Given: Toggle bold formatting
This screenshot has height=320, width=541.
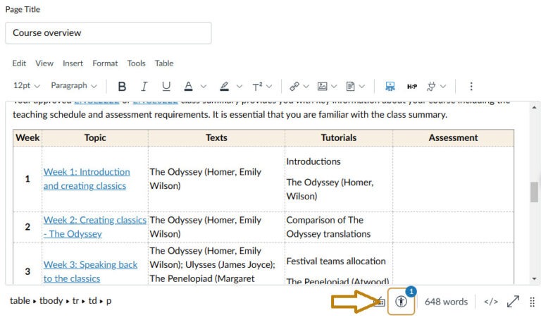Looking at the screenshot, I should coord(122,86).
